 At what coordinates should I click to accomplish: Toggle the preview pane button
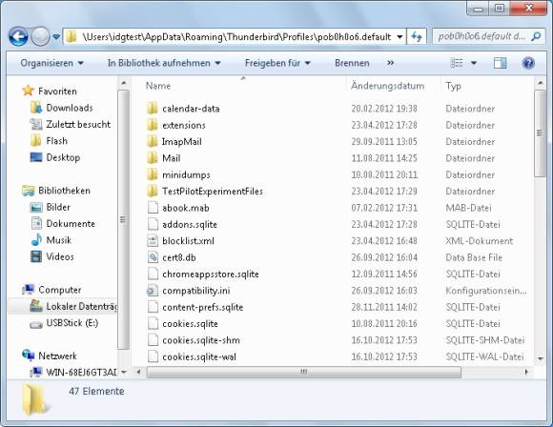(500, 63)
